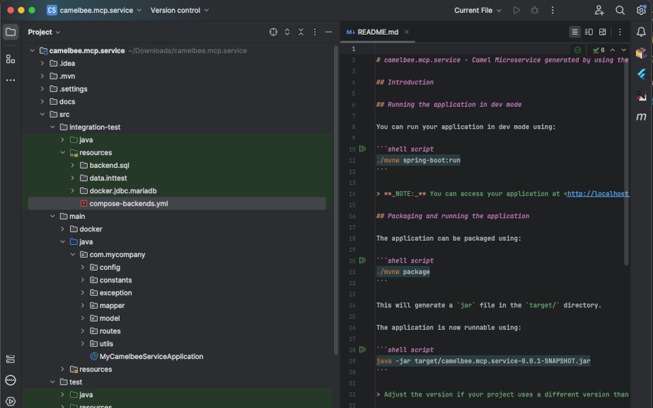Image resolution: width=653 pixels, height=408 pixels.
Task: Open IDE settings gear icon
Action: tap(641, 10)
